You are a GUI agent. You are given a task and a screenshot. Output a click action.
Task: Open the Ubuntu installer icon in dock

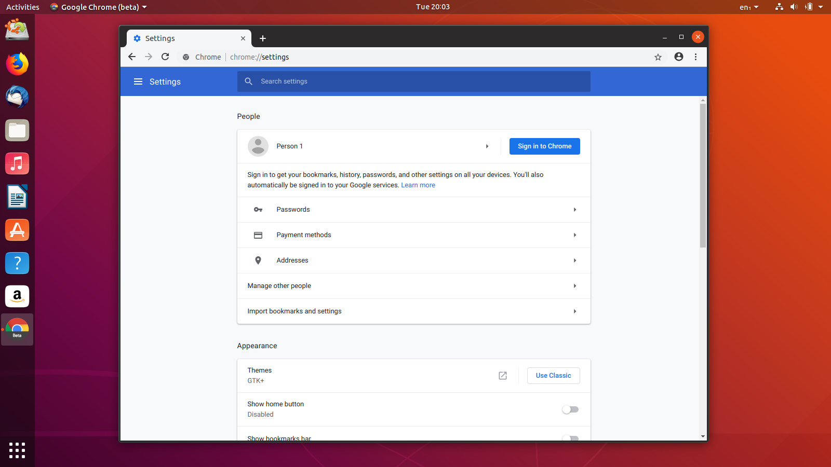[17, 30]
